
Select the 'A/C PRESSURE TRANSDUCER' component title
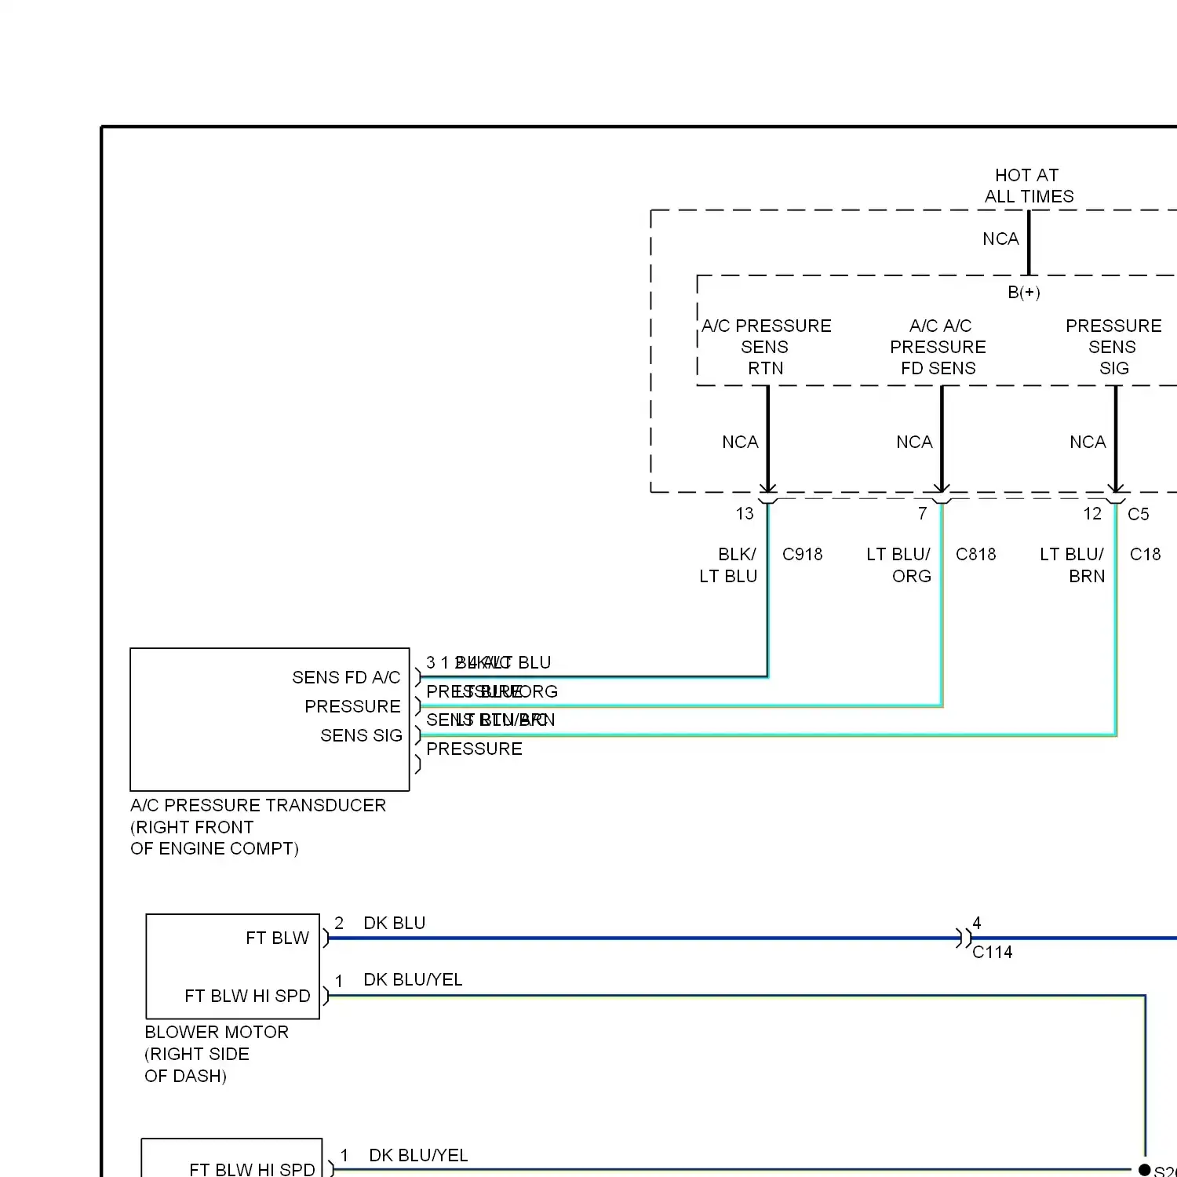point(258,806)
